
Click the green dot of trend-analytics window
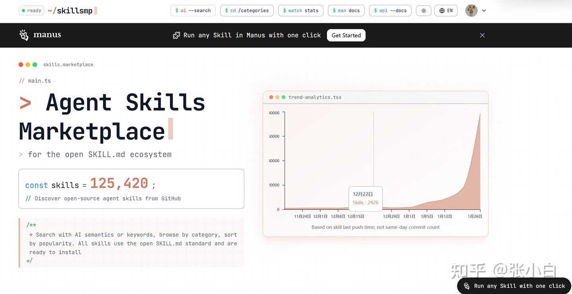point(284,97)
